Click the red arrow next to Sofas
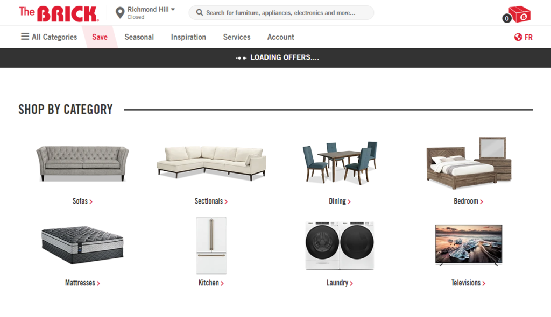The width and height of the screenshot is (551, 317). tap(91, 202)
